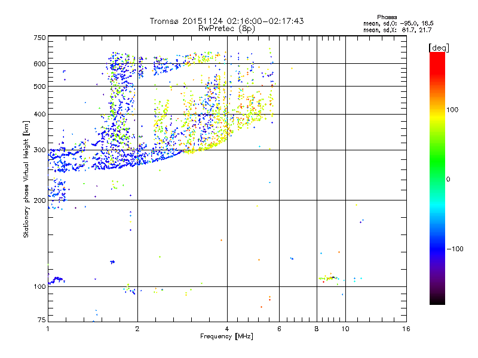This screenshot has width=478, height=358.
Task: Click the 'Phases' statistics header
Action: [387, 17]
